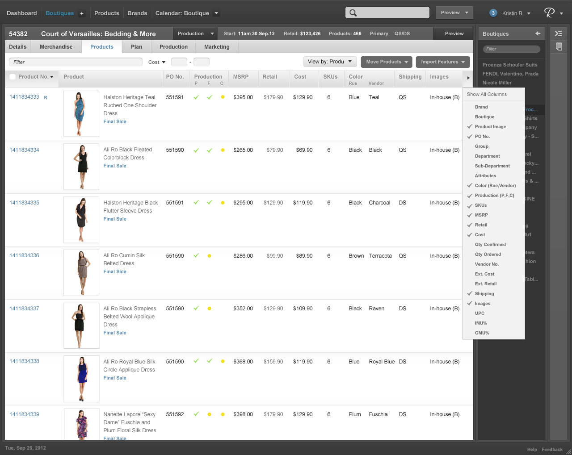Select the Ali Ro Royal Blue dress thumbnail
Image resolution: width=572 pixels, height=455 pixels.
[81, 379]
